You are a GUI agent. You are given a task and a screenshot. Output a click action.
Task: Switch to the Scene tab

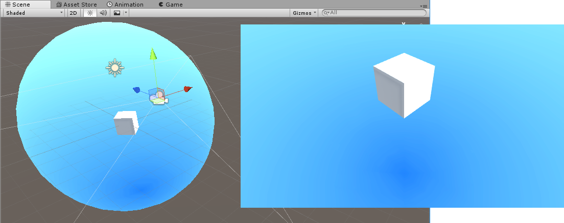point(25,5)
